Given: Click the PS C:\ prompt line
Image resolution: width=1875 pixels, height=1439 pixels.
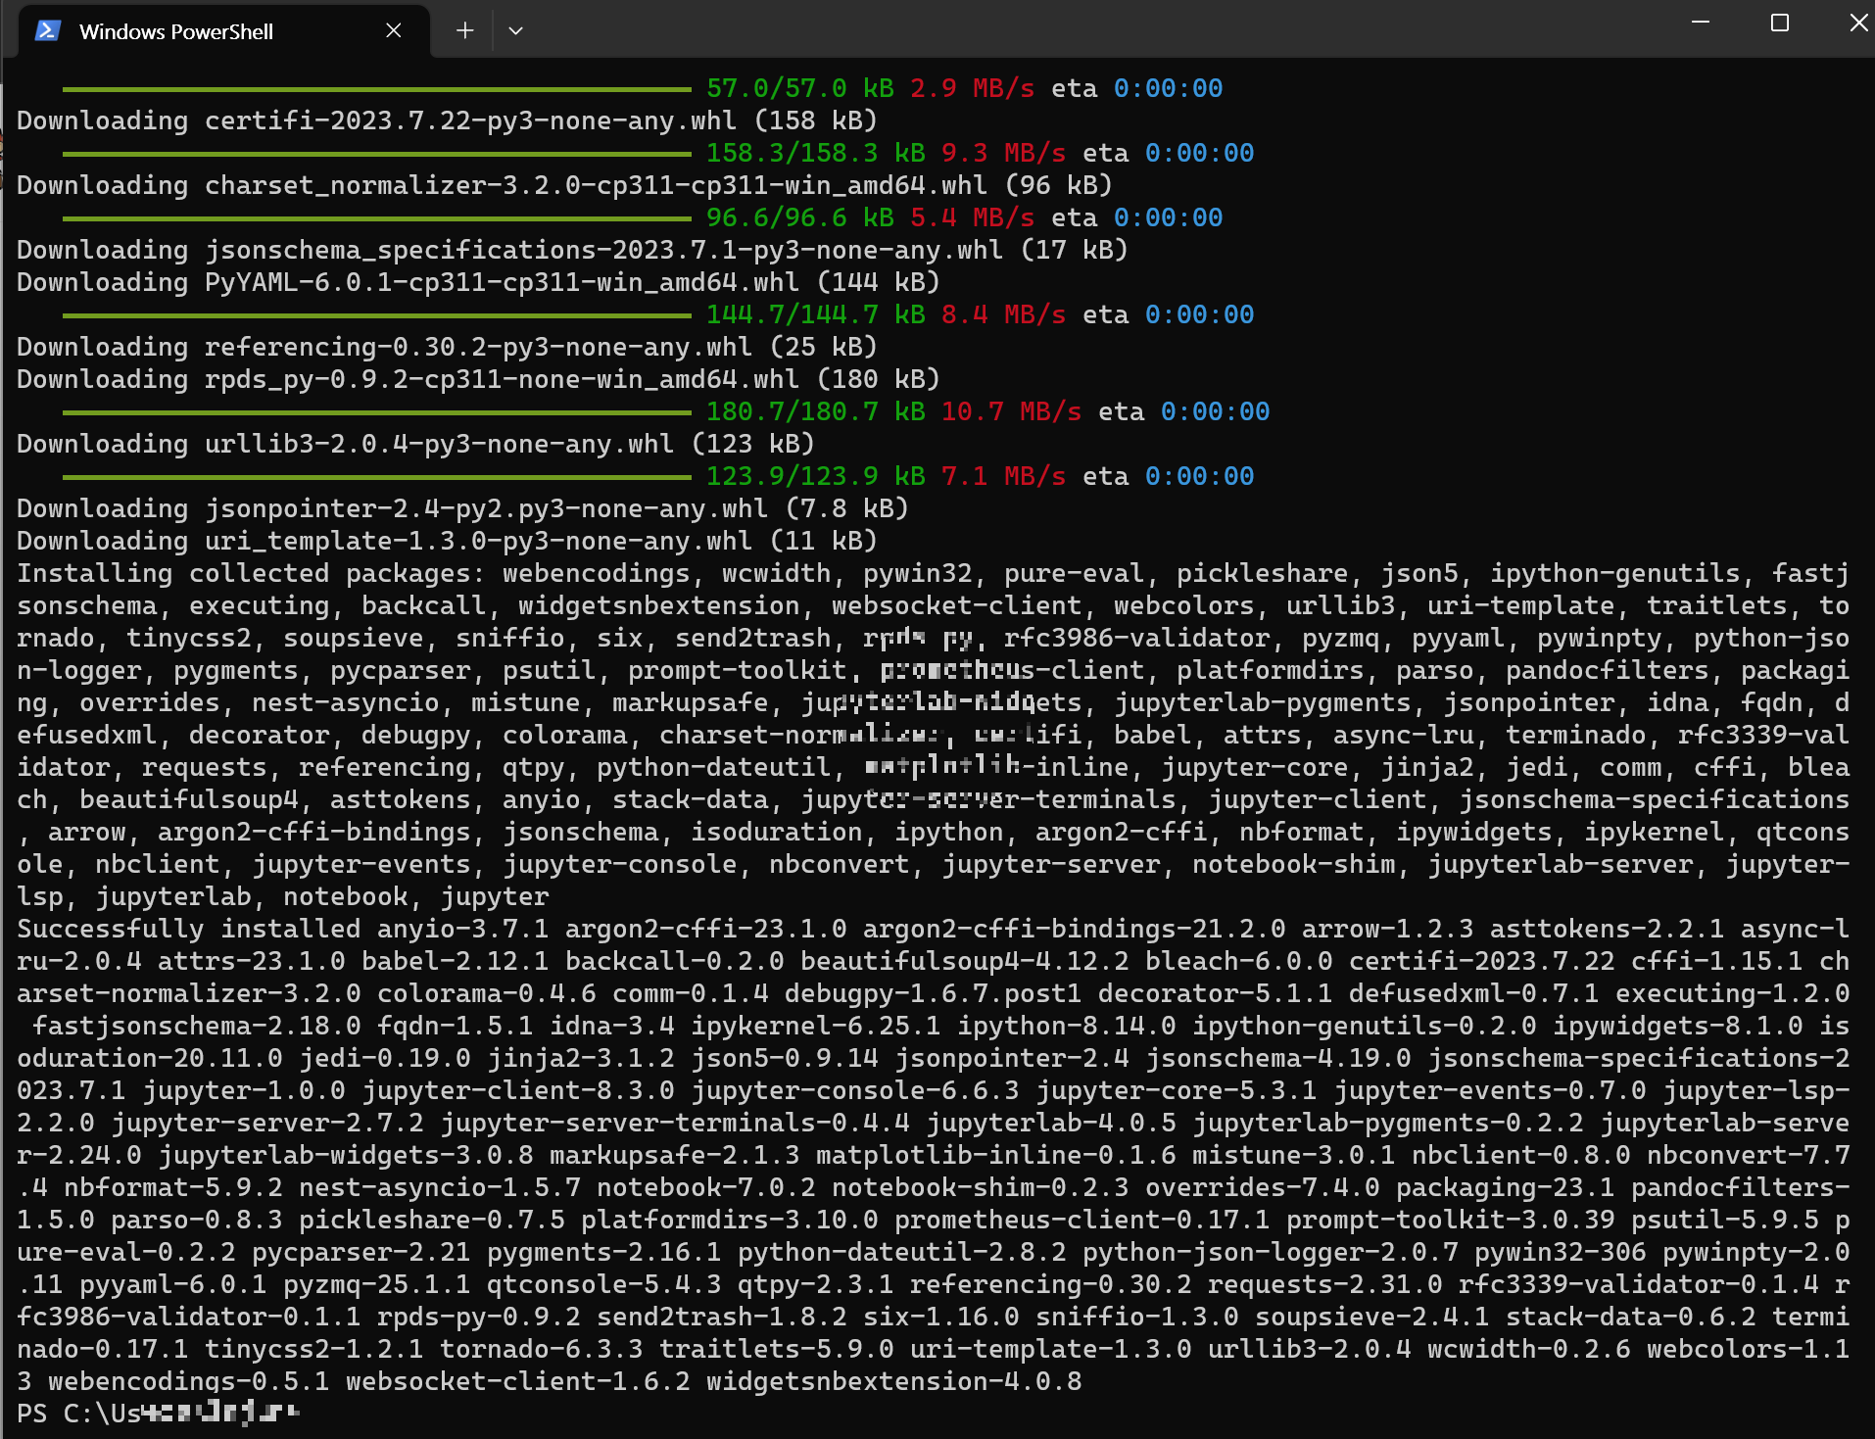Looking at the screenshot, I should 158,1413.
